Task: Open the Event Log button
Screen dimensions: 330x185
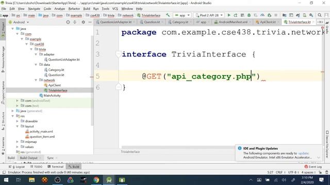Action: [x=313, y=166]
